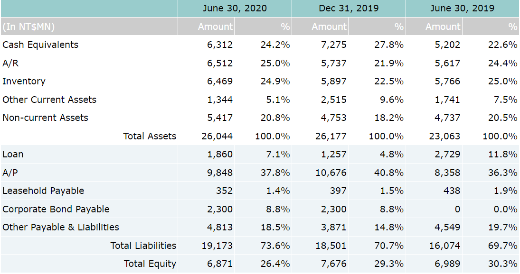Viewport: 520px width, 274px height.
Task: Click the Total Liabilities label
Action: pyautogui.click(x=143, y=246)
